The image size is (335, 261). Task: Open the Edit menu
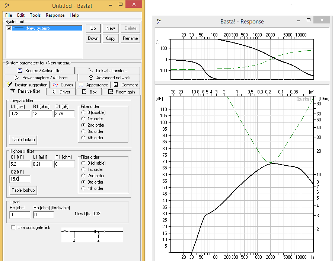21,15
